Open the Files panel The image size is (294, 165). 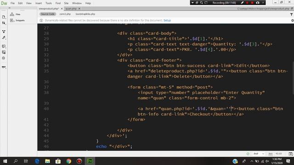15,14
